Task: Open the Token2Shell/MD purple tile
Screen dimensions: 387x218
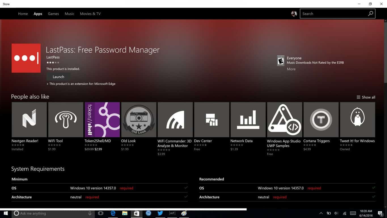Action: click(x=102, y=120)
